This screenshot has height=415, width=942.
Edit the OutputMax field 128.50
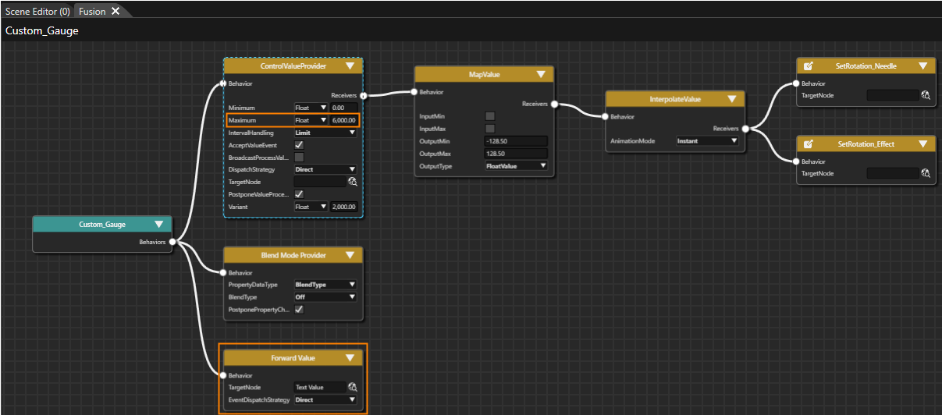pyautogui.click(x=516, y=154)
